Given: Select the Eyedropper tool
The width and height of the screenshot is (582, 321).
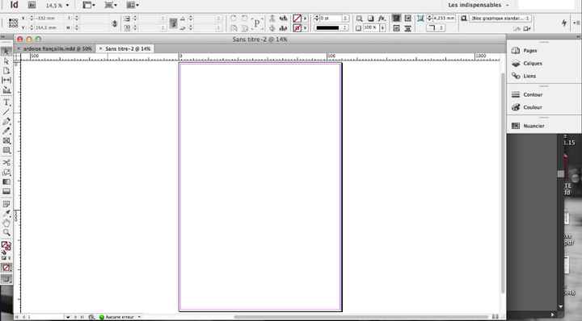Looking at the screenshot, I should pyautogui.click(x=6, y=214).
